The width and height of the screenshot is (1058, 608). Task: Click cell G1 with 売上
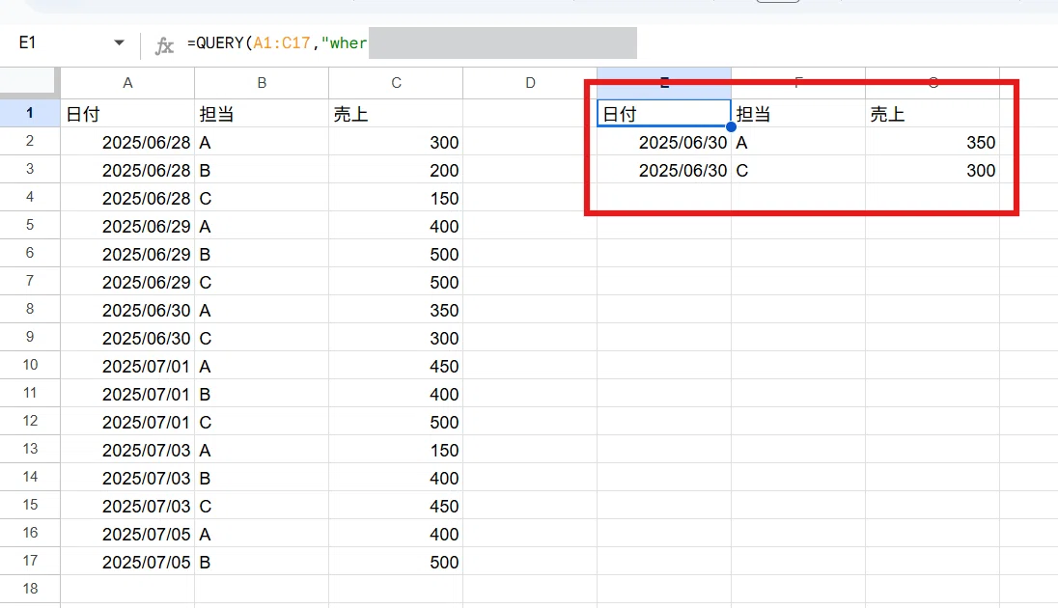933,114
